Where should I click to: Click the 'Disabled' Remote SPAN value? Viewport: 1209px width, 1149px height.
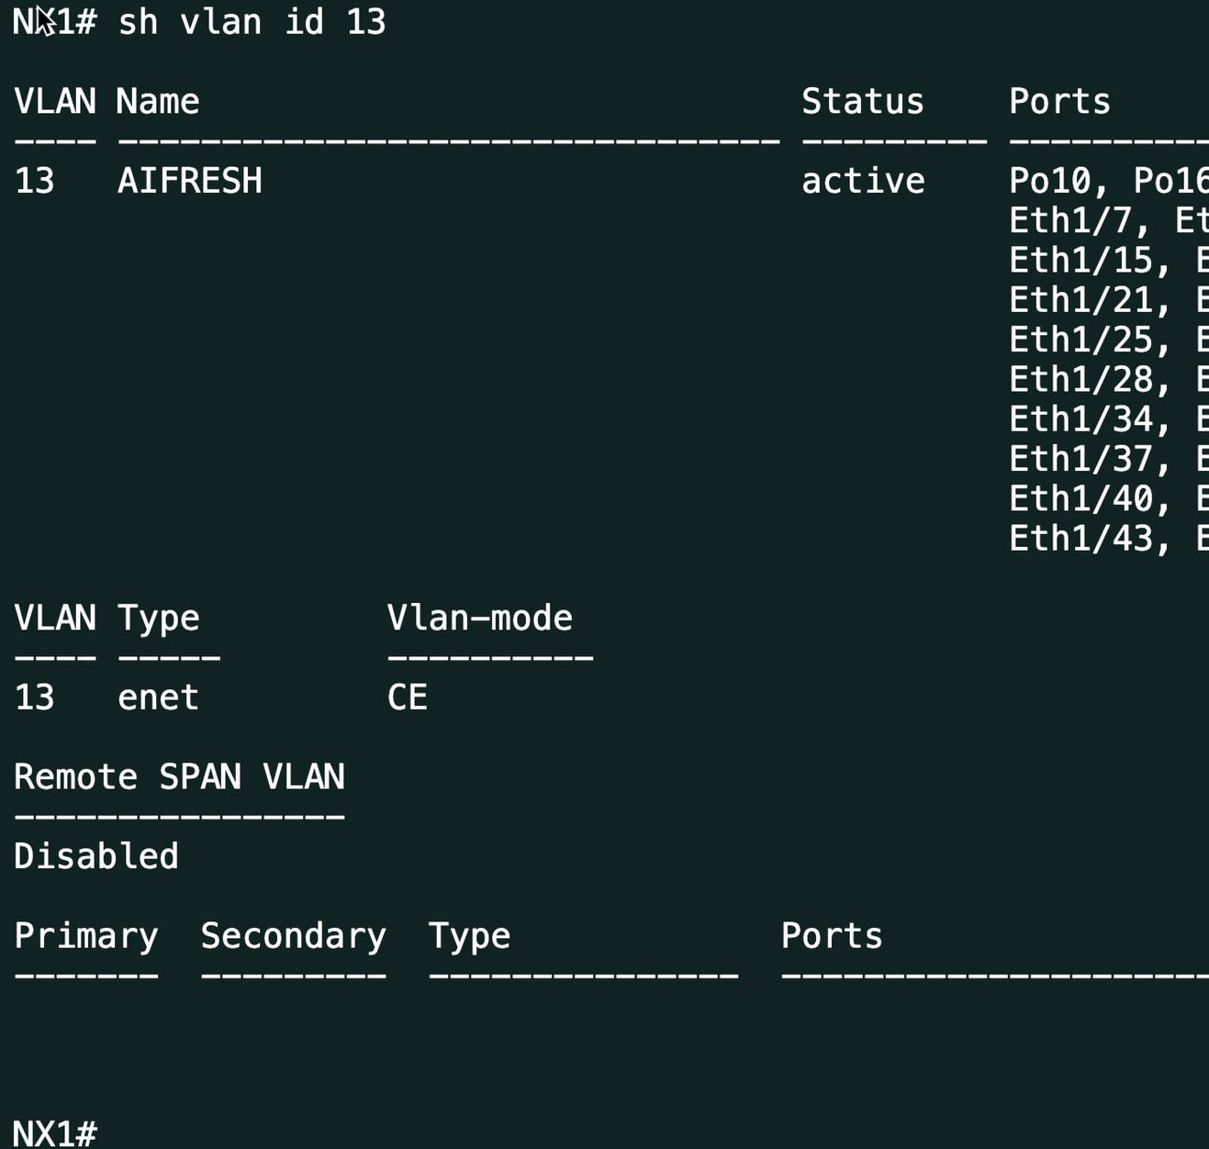point(95,857)
